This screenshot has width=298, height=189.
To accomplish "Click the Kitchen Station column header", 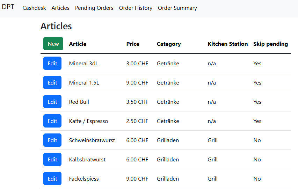I will click(x=227, y=44).
